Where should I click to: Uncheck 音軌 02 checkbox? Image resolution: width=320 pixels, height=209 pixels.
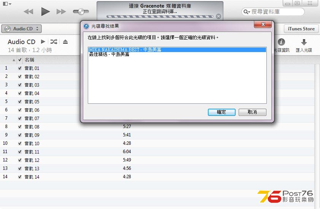click(20, 76)
